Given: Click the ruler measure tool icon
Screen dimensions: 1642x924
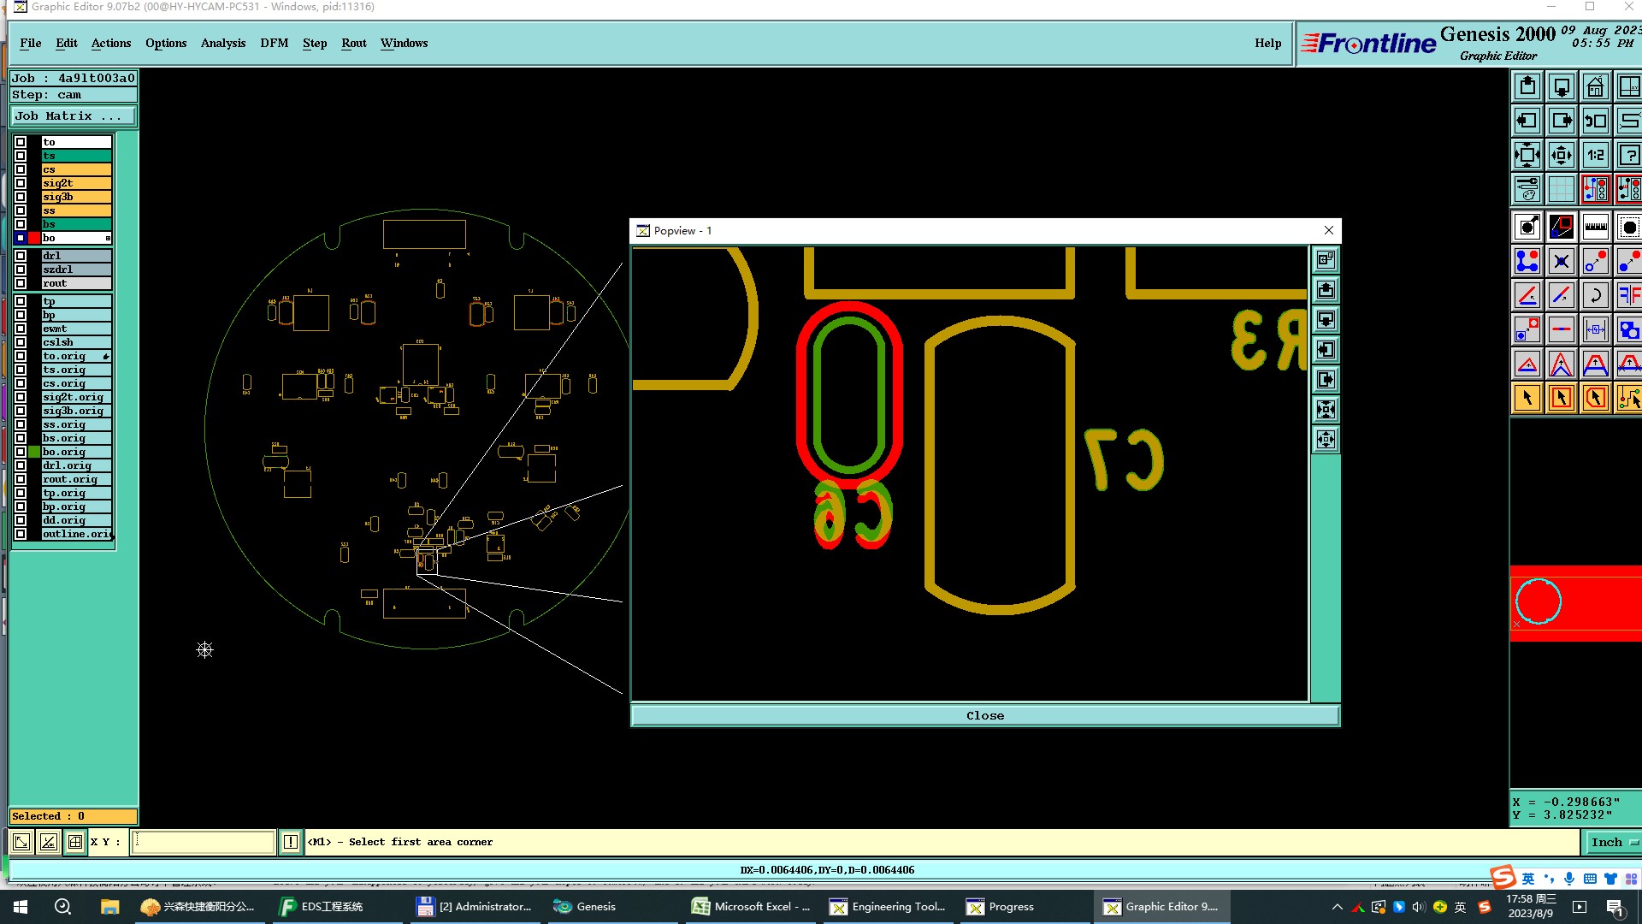Looking at the screenshot, I should pyautogui.click(x=1595, y=227).
